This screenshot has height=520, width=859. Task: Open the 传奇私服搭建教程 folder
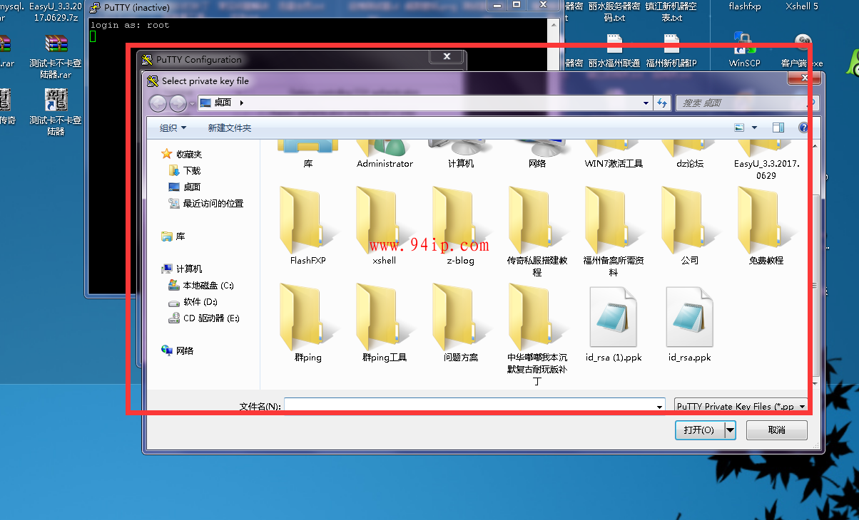tap(537, 232)
